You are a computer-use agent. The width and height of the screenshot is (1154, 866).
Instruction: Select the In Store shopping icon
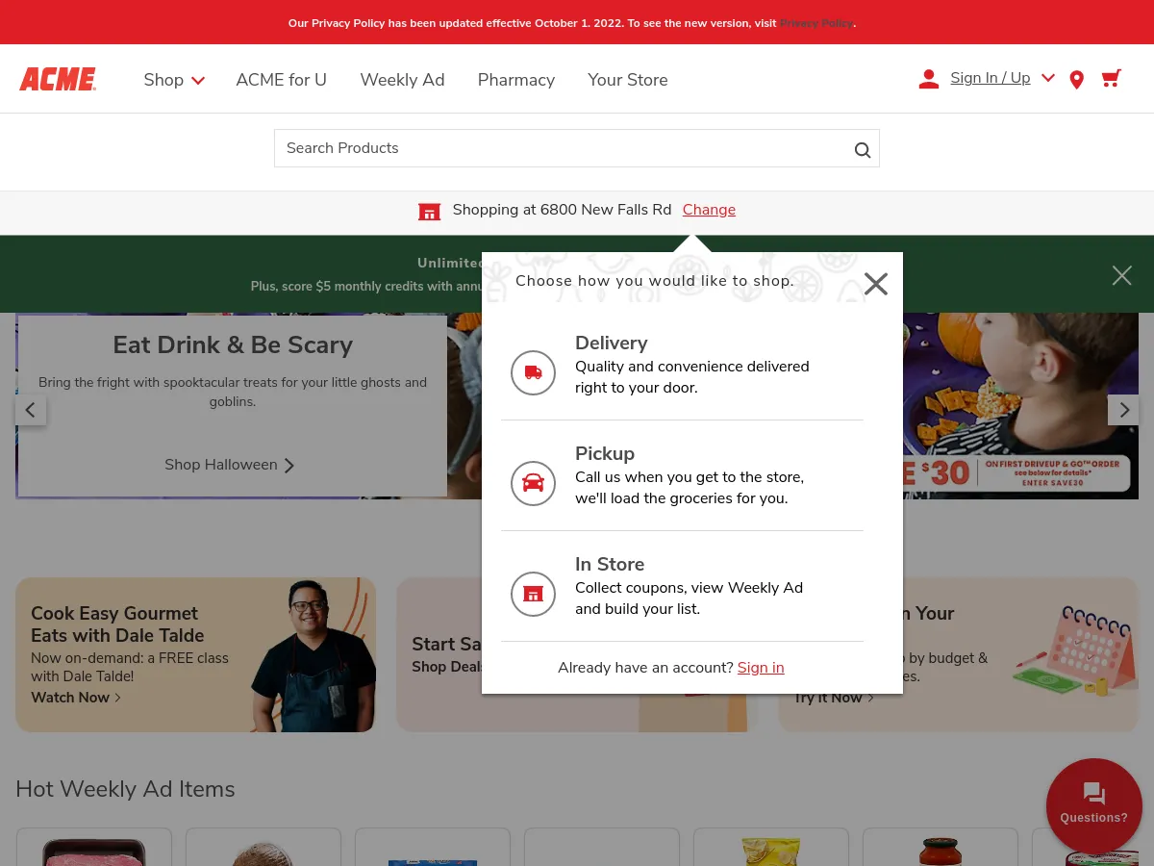coord(533,594)
